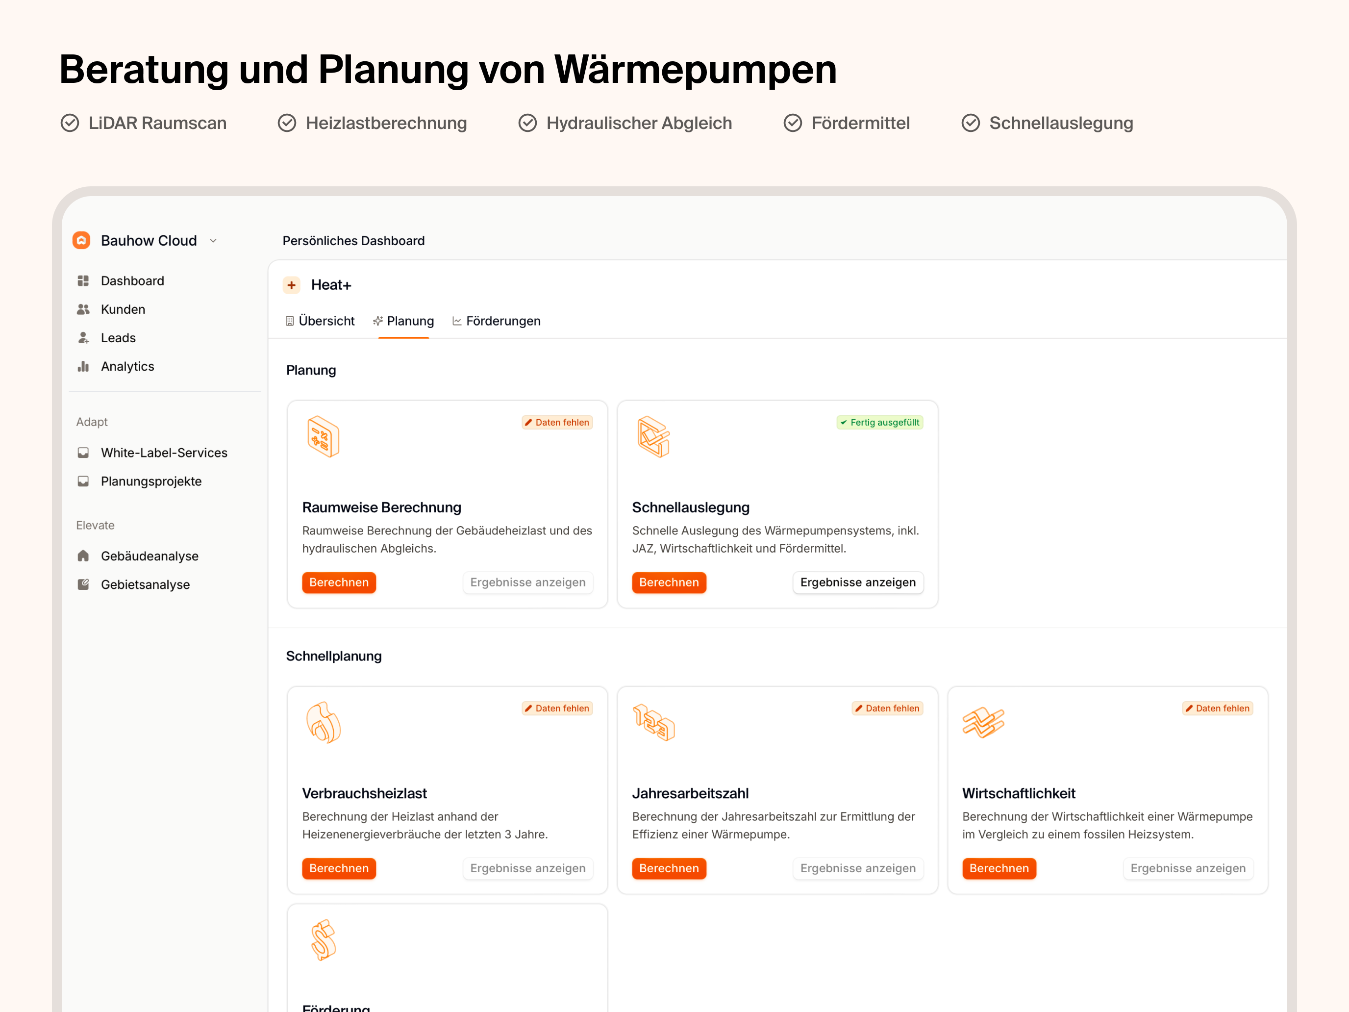Click the Leads person-plus icon

point(83,338)
